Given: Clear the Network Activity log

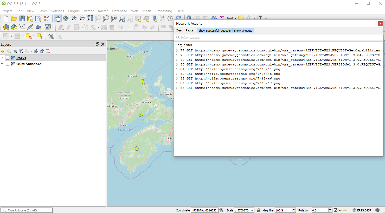Looking at the screenshot, I should coord(179,31).
